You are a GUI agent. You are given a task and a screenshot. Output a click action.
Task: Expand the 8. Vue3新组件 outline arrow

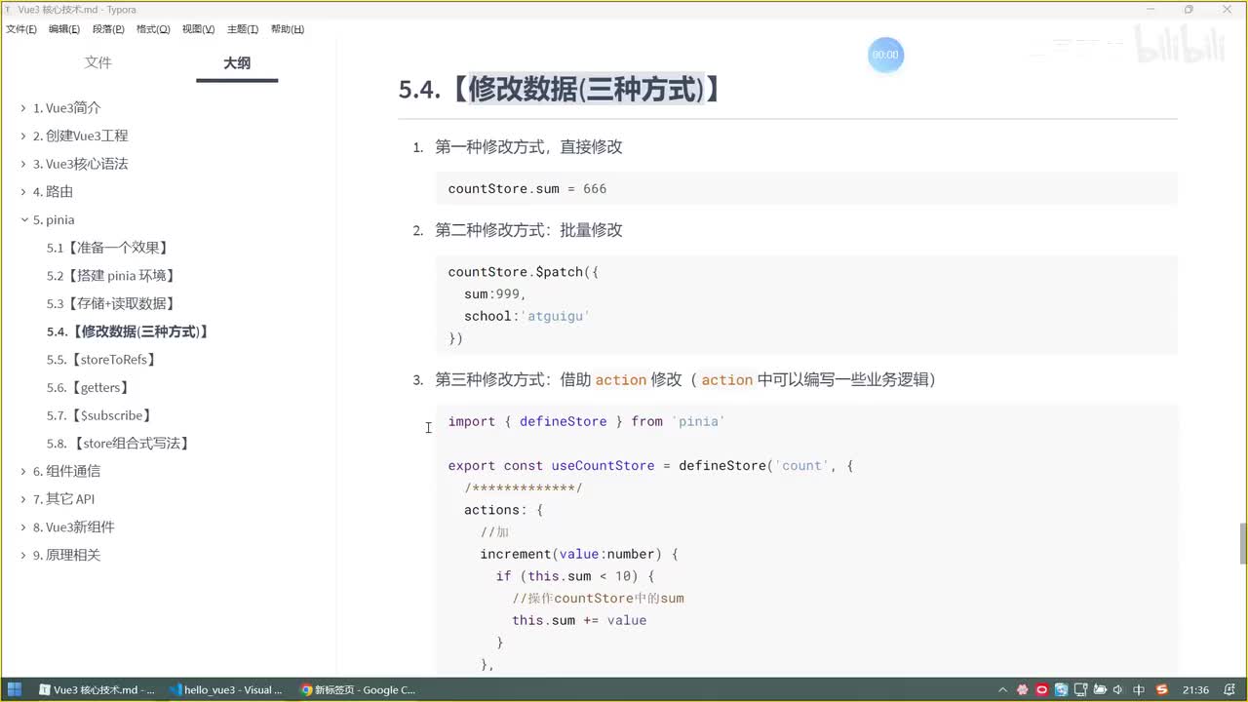point(23,527)
